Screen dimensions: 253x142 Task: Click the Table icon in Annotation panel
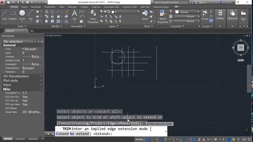pyautogui.click(x=81, y=21)
